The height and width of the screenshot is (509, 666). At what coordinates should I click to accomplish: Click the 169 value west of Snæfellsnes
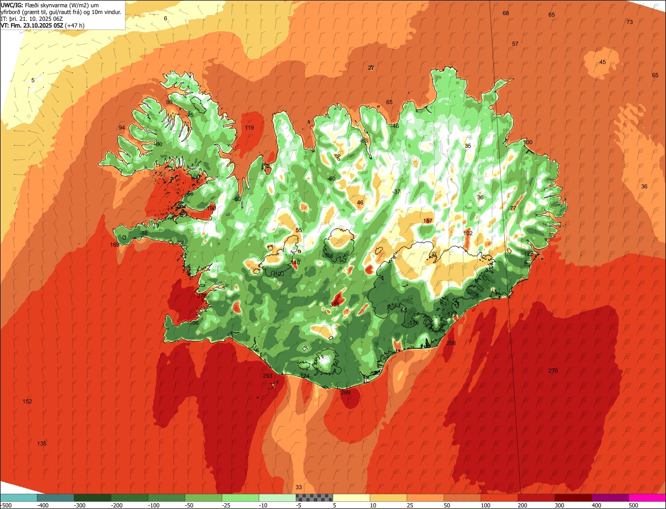[114, 245]
